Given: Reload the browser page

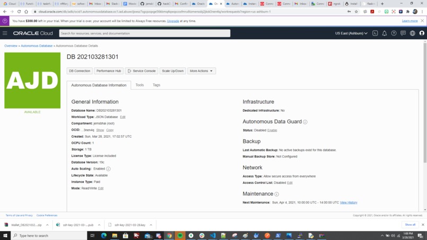Looking at the screenshot, I should (19, 12).
